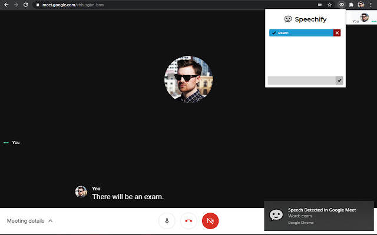Screen dimensions: 377x235
Task: Toggle the checkmark on the exam word
Action: coord(274,33)
